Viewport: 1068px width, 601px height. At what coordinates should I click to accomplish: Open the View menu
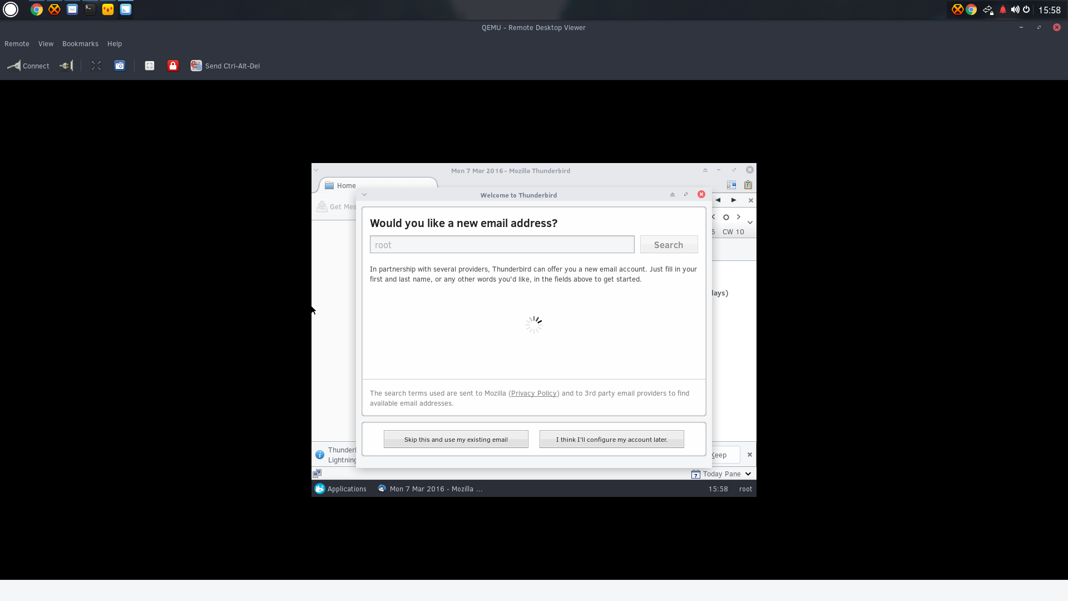[x=46, y=44]
